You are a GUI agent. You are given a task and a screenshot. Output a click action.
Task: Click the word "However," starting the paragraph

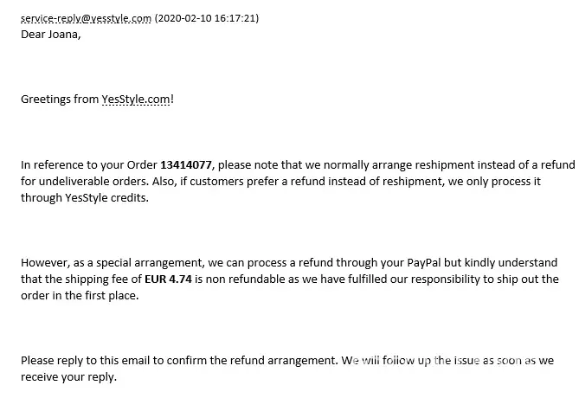pyautogui.click(x=44, y=263)
